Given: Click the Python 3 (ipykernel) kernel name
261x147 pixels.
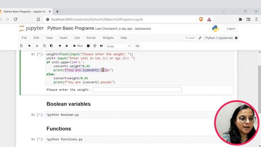Looking at the screenshot, I should [219, 38].
